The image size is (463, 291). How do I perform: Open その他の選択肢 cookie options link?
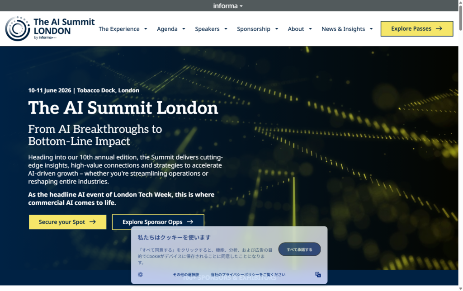pyautogui.click(x=185, y=275)
